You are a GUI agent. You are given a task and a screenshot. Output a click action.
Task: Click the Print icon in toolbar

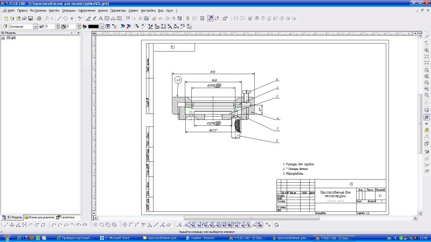[x=39, y=18]
